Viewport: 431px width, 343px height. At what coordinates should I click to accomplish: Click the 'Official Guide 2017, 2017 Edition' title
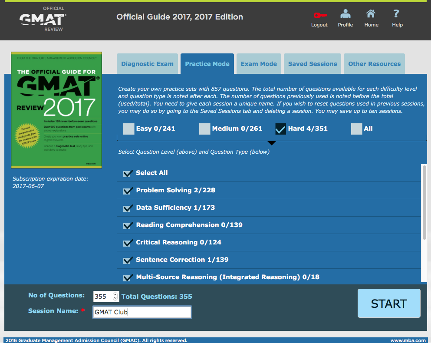click(180, 17)
